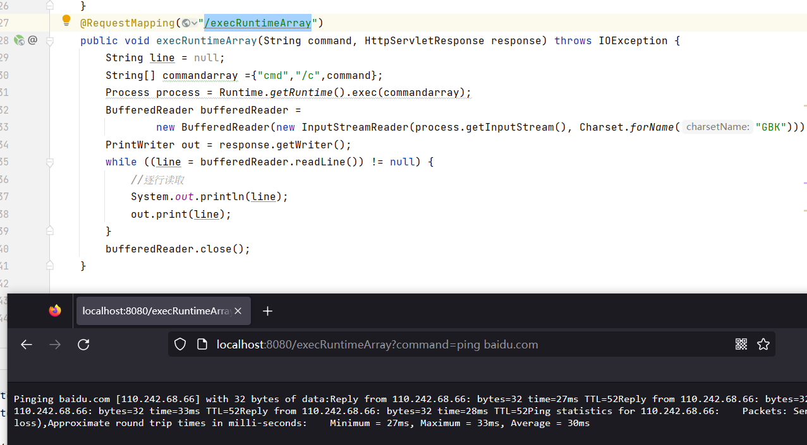The image size is (807, 445).
Task: Click "Pinging baidu.com" output text in browser
Action: [63, 399]
